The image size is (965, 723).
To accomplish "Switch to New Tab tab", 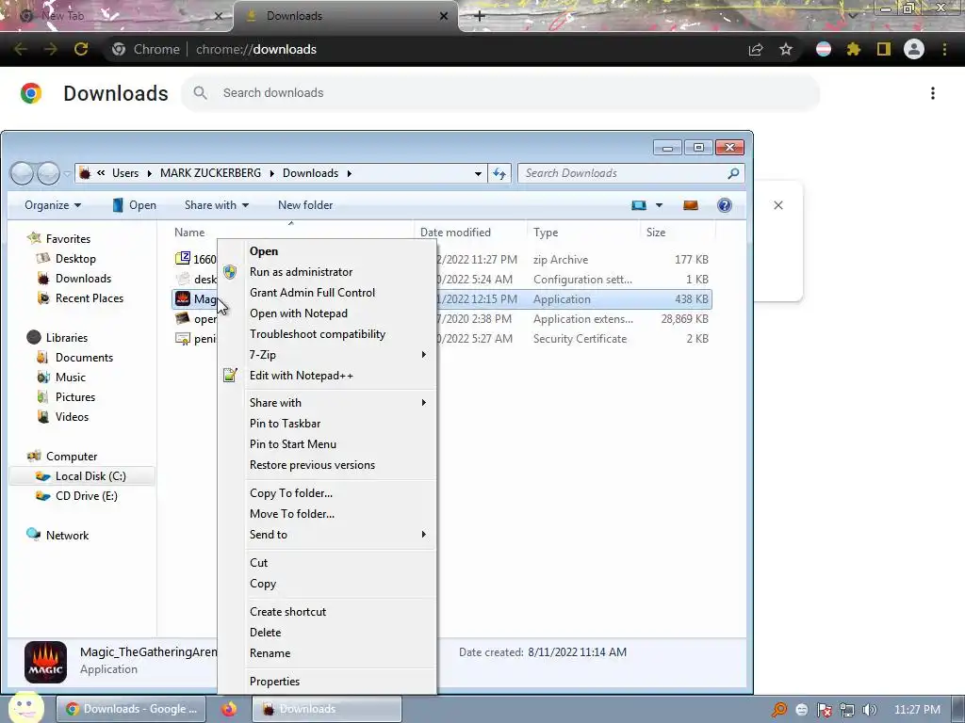I will tap(117, 16).
